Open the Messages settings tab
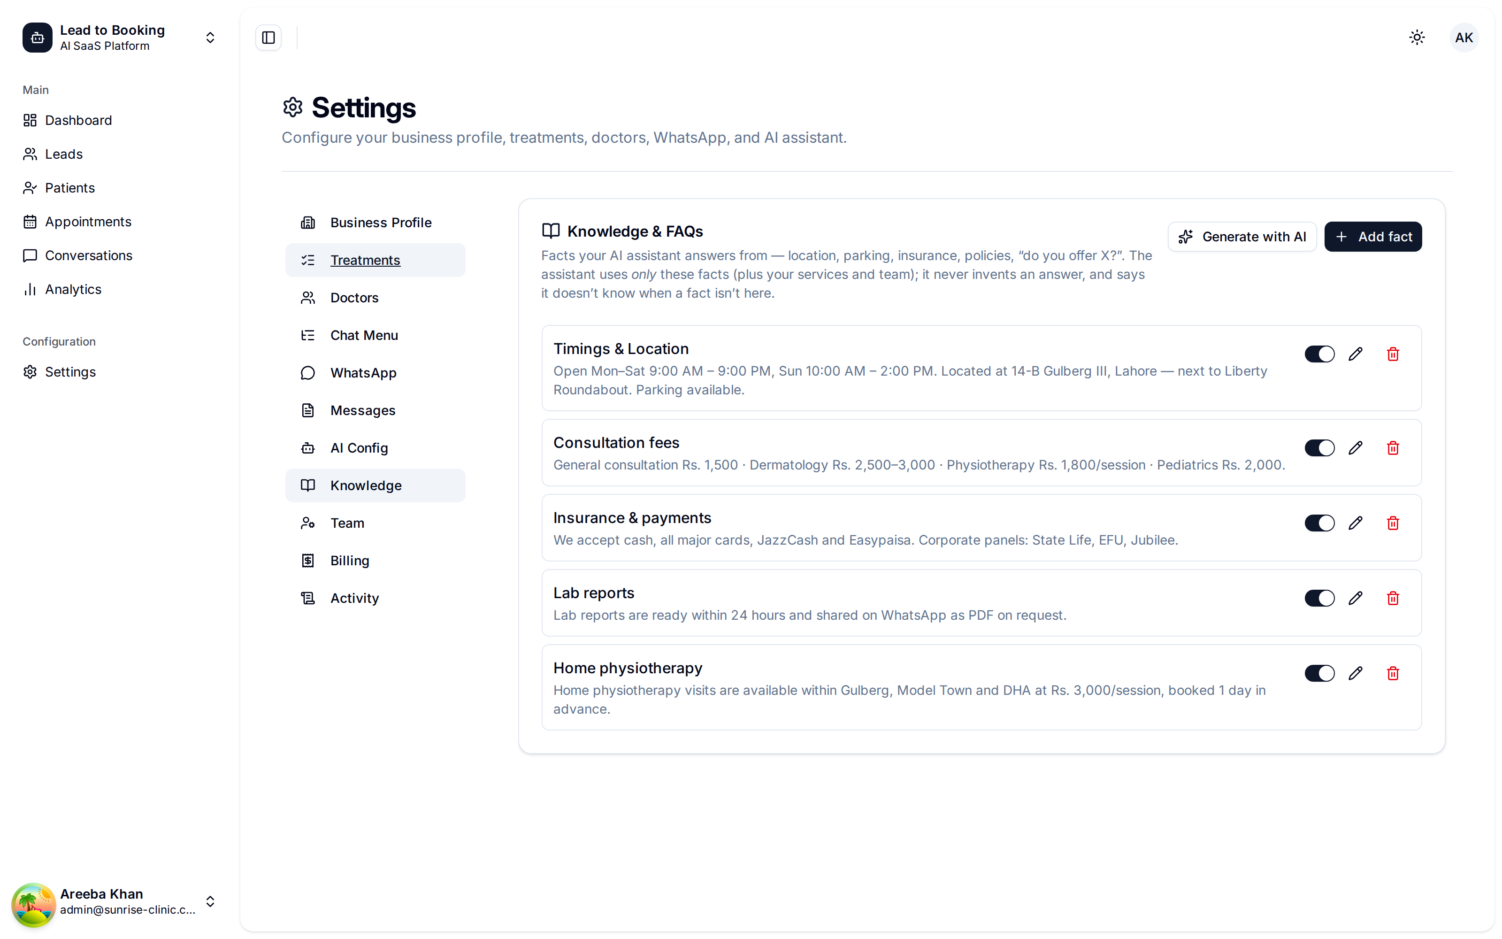1502x939 pixels. [x=375, y=410]
